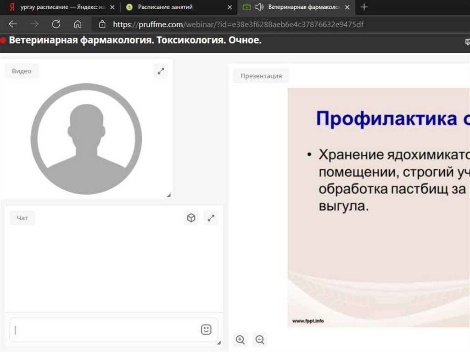Click the Чат panel label
Image resolution: width=470 pixels, height=352 pixels.
[22, 218]
